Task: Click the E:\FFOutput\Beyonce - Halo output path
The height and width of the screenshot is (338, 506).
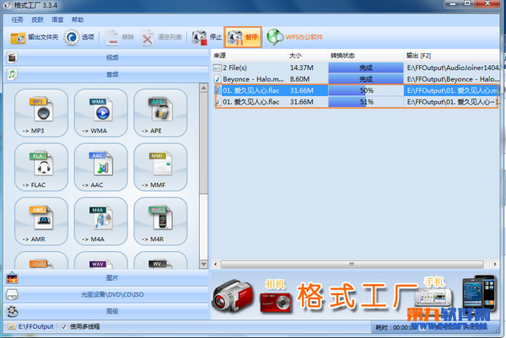Action: point(453,79)
